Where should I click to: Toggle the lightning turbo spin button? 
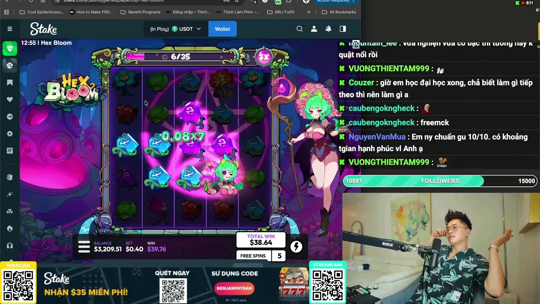coord(296,247)
